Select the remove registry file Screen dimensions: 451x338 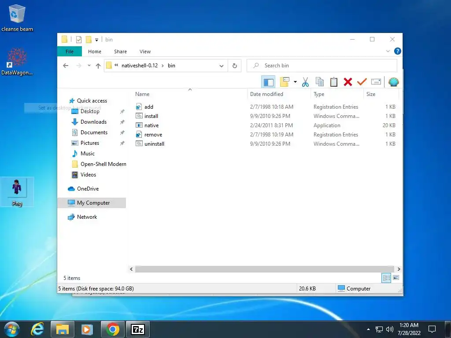[x=153, y=135]
